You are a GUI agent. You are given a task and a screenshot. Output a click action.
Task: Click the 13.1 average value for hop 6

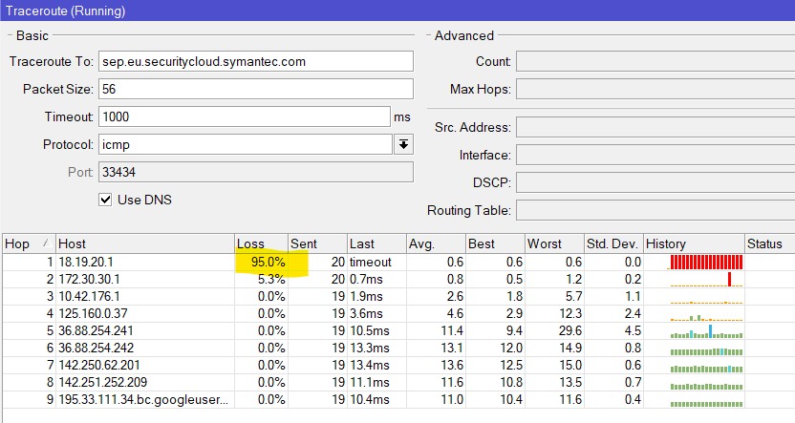click(452, 348)
